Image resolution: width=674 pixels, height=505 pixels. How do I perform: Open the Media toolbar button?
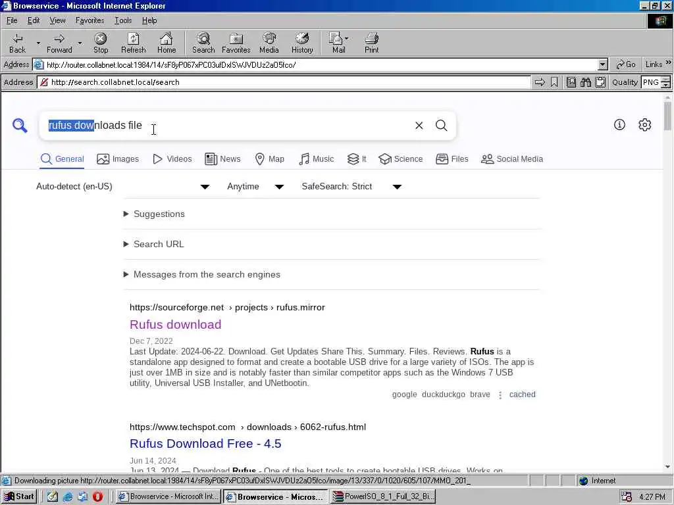pos(269,43)
